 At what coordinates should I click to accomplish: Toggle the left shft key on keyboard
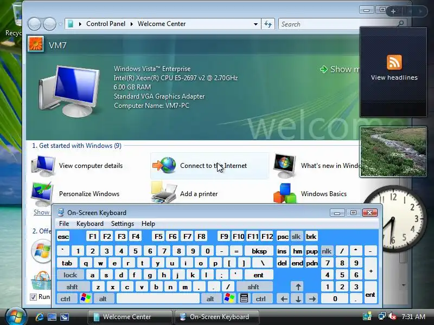click(x=73, y=287)
